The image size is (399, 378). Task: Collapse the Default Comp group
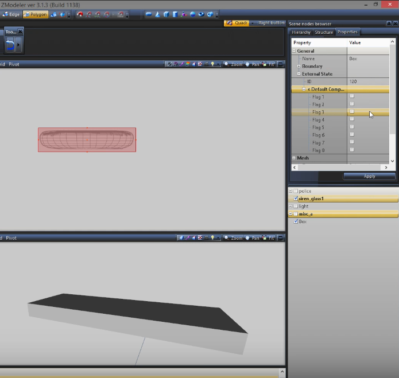coord(304,89)
